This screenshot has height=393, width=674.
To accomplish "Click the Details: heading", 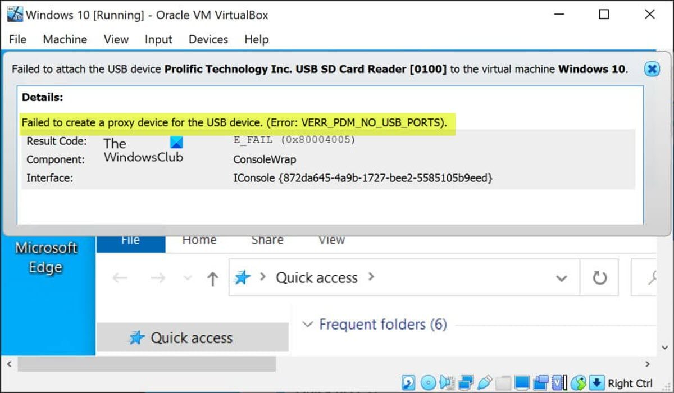I will [43, 97].
